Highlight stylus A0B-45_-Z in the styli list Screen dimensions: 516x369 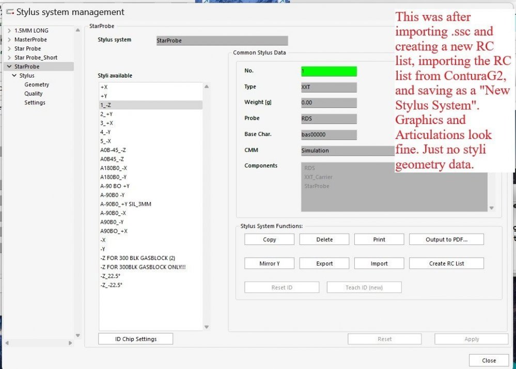pyautogui.click(x=116, y=150)
